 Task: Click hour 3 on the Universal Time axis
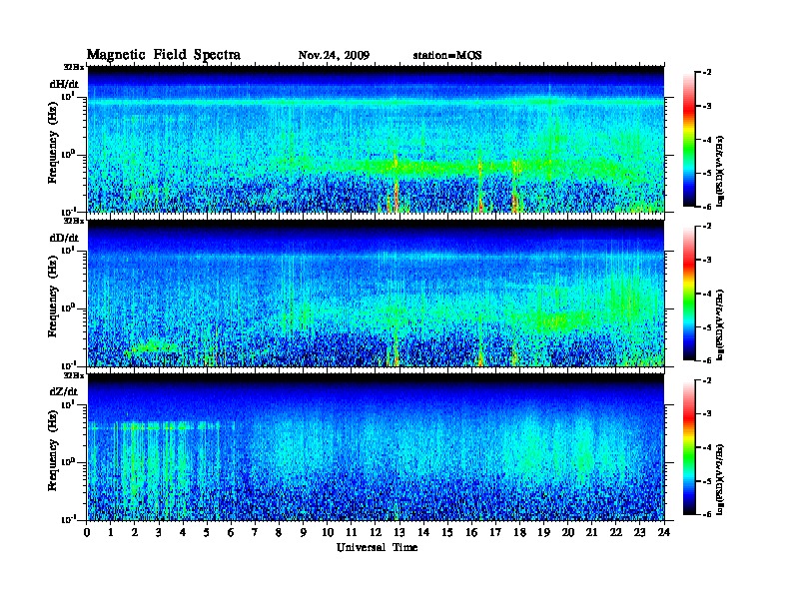point(159,532)
